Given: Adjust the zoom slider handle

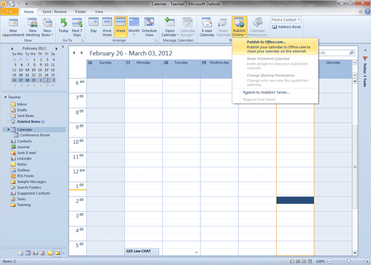Looking at the screenshot, I should point(348,261).
